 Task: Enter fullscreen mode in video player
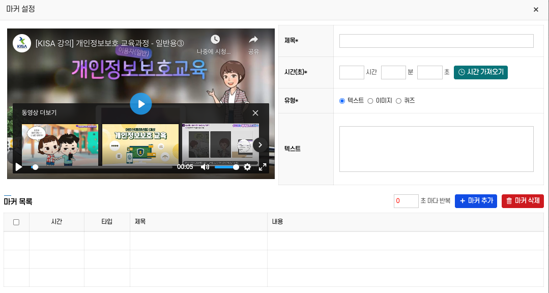point(263,167)
